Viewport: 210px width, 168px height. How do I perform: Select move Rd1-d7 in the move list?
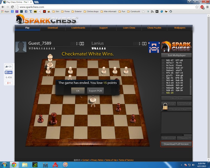170,60
